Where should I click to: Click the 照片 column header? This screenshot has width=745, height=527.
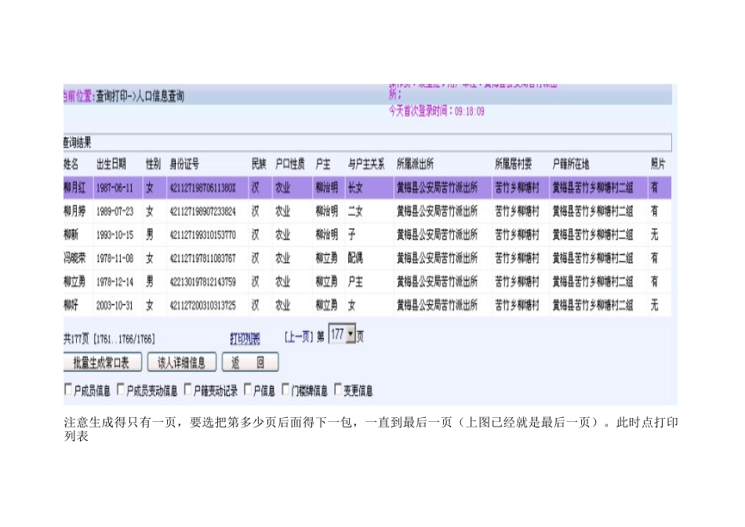coord(658,165)
